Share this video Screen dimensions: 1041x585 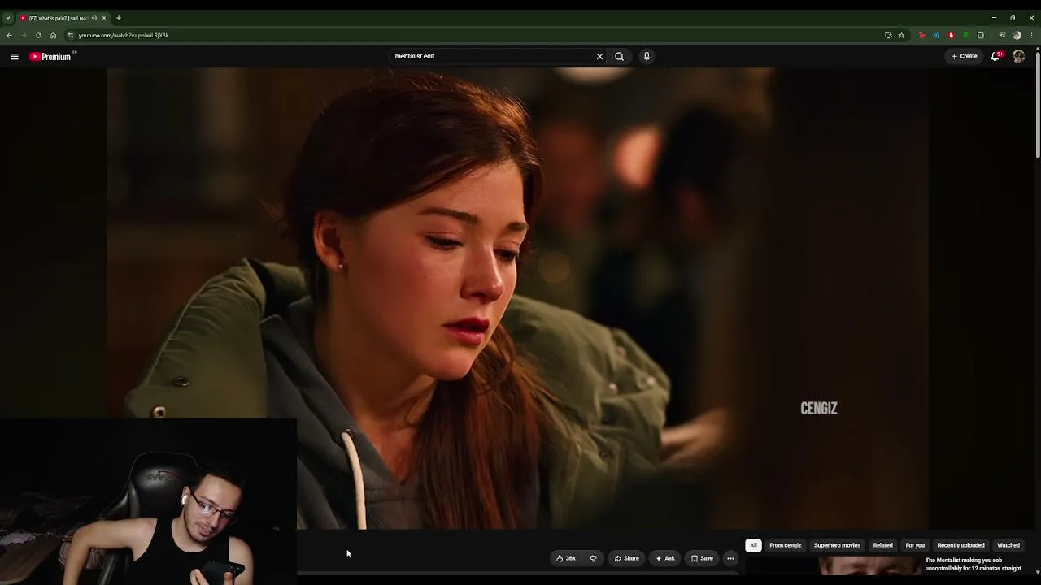(626, 558)
